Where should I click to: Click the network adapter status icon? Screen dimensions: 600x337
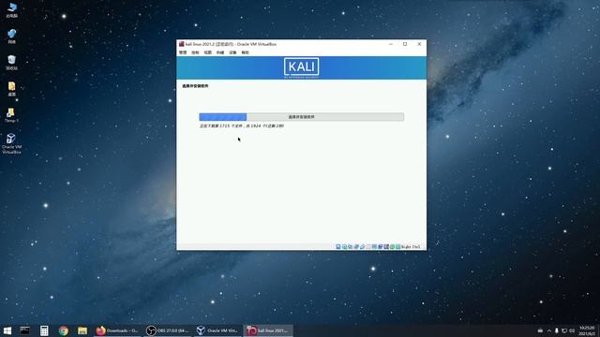point(356,247)
